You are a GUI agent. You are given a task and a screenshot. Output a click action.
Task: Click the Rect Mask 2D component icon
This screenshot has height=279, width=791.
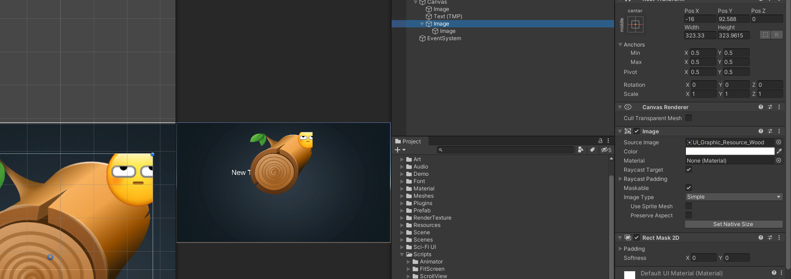(628, 237)
